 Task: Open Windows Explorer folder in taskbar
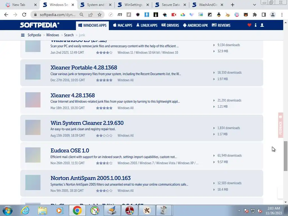click(x=42, y=210)
